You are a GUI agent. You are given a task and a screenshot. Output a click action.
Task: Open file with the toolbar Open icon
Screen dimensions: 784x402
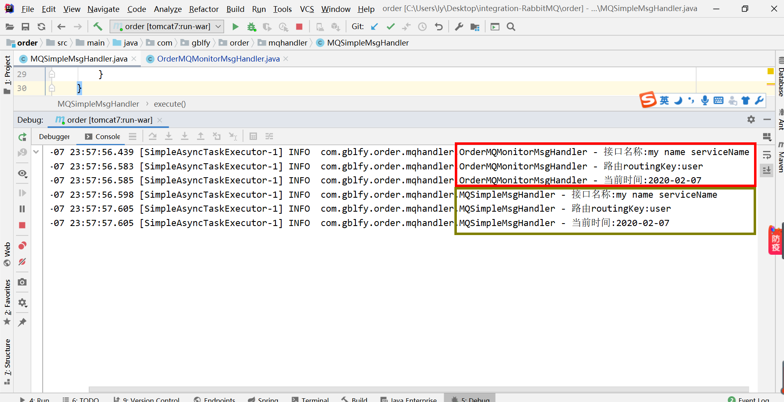click(9, 27)
